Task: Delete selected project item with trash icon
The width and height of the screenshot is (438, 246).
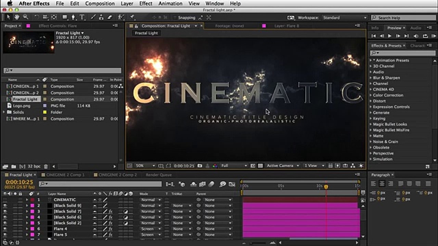Action: pyautogui.click(x=46, y=166)
